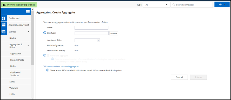Select the Storage database icon
The width and height of the screenshot is (231, 100).
pyautogui.click(x=4, y=32)
